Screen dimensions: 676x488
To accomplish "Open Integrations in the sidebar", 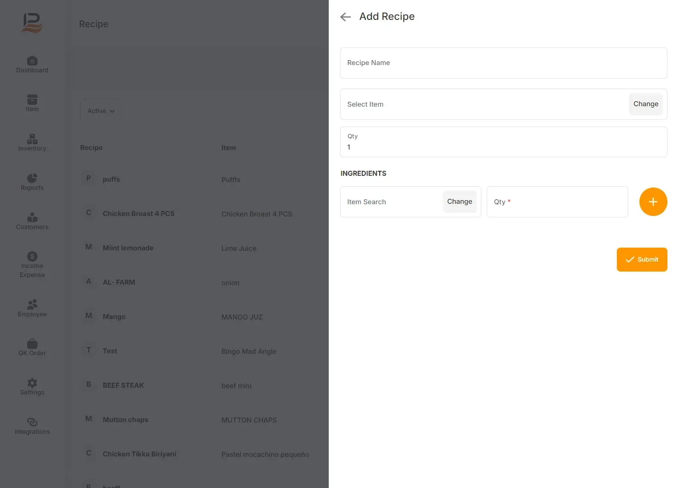I will [x=32, y=426].
